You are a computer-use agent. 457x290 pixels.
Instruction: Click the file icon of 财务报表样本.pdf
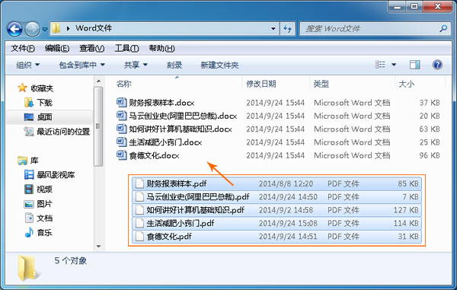[139, 183]
